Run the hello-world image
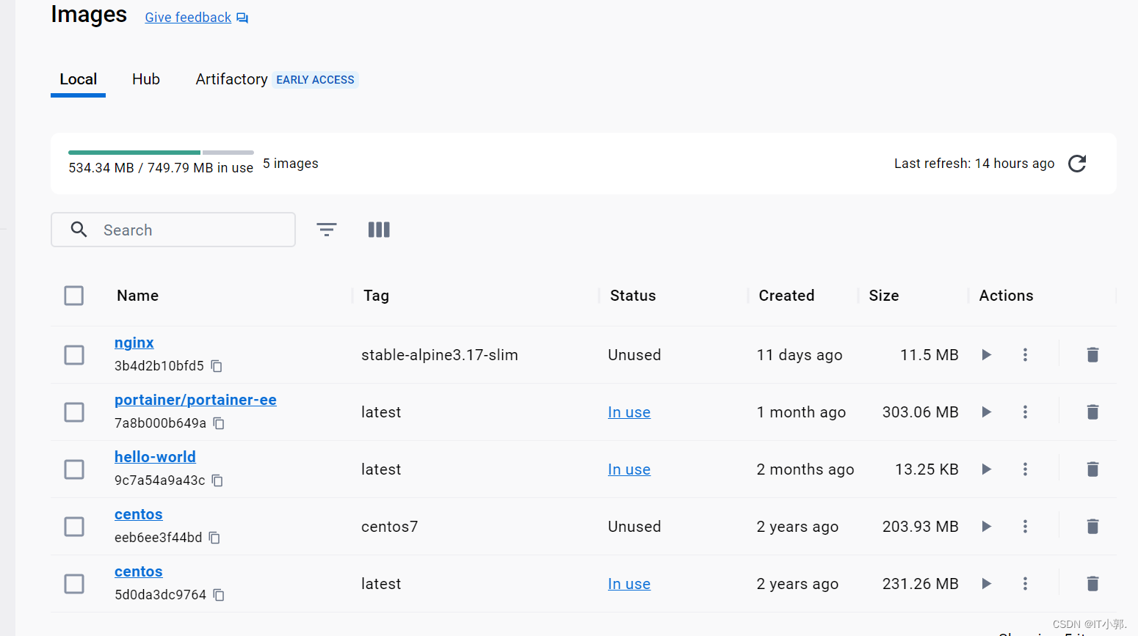 click(987, 469)
